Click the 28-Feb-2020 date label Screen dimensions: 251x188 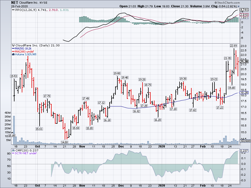coord(19,6)
